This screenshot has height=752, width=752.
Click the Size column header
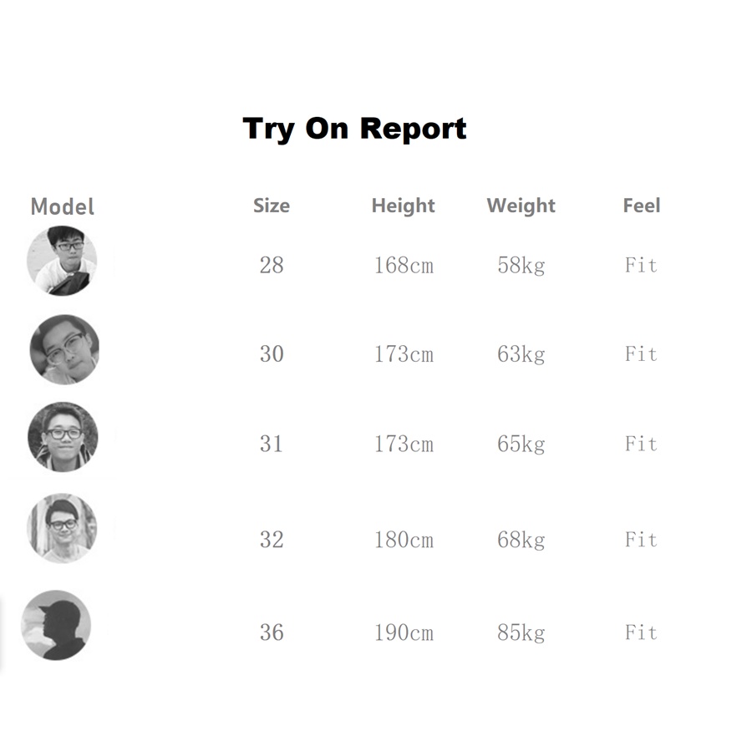click(272, 206)
